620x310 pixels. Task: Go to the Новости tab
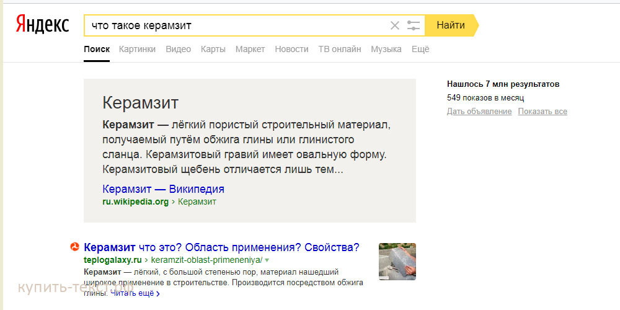coord(292,50)
